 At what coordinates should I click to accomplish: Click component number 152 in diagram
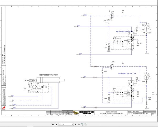tap(105, 21)
